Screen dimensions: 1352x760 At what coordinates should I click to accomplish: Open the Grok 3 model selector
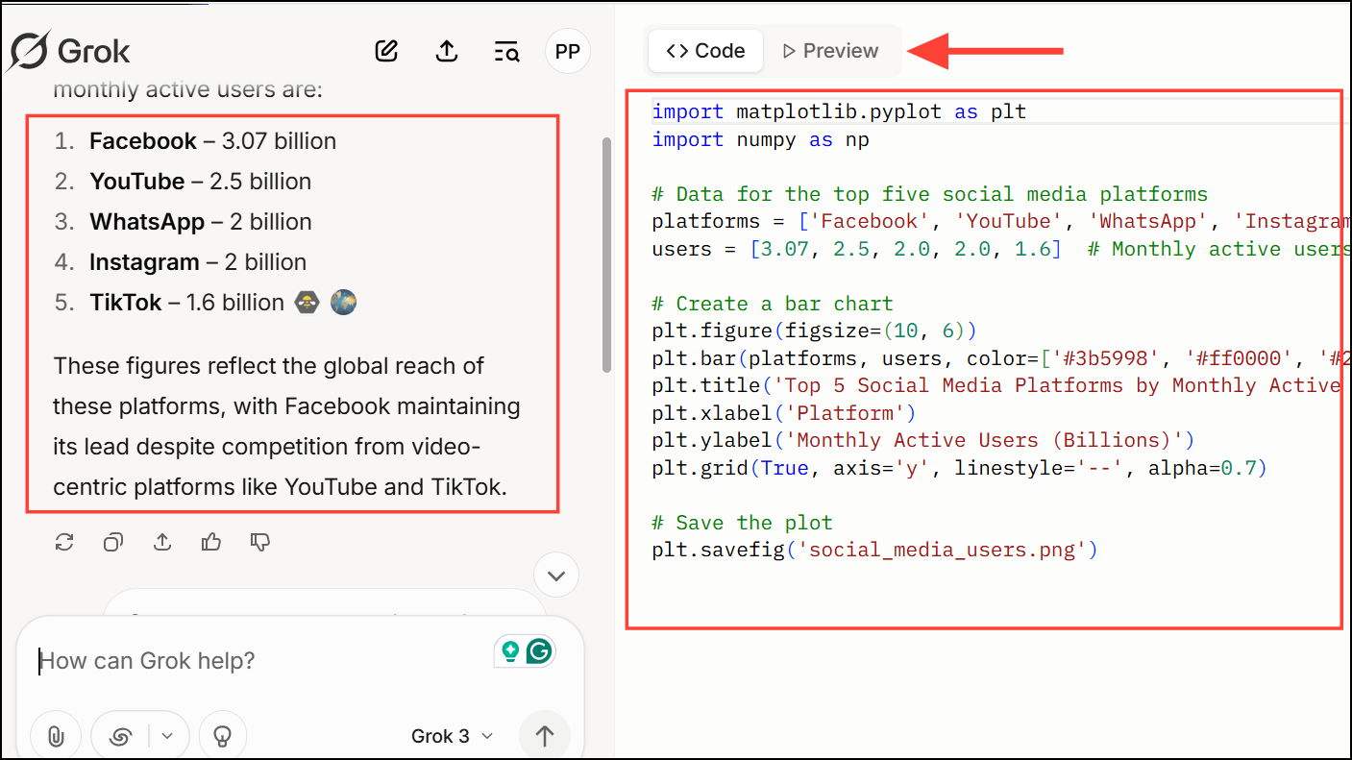coord(449,736)
